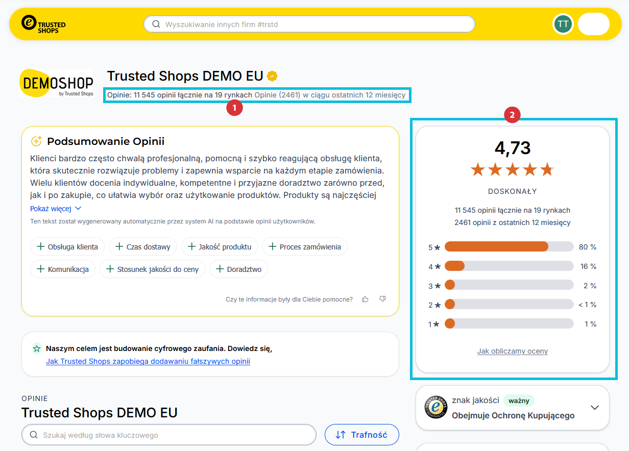Click the five orange rating stars

pos(513,169)
